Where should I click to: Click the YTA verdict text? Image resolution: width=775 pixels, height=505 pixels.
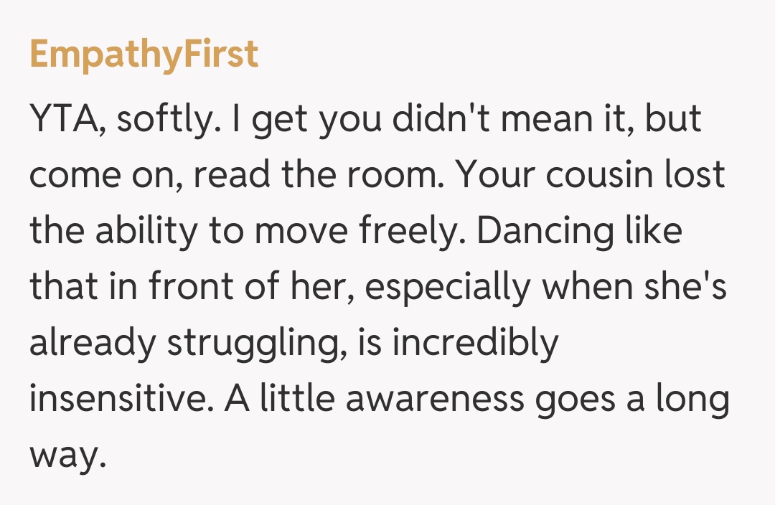64,120
